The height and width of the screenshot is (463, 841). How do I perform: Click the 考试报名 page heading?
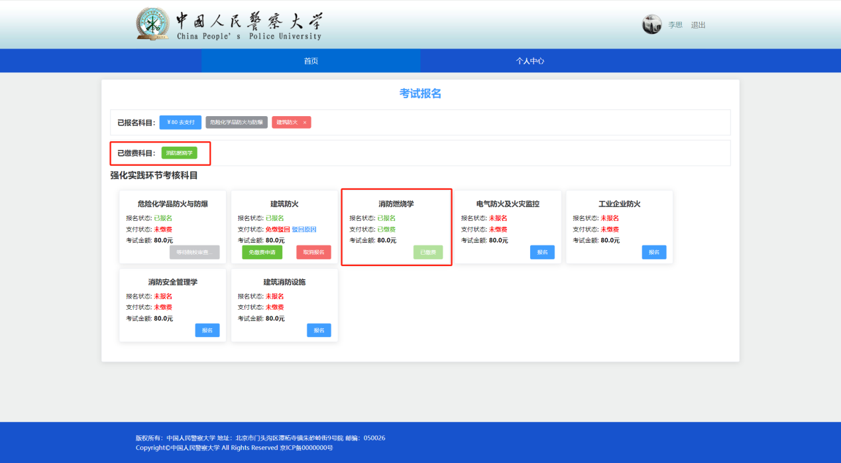(x=420, y=94)
